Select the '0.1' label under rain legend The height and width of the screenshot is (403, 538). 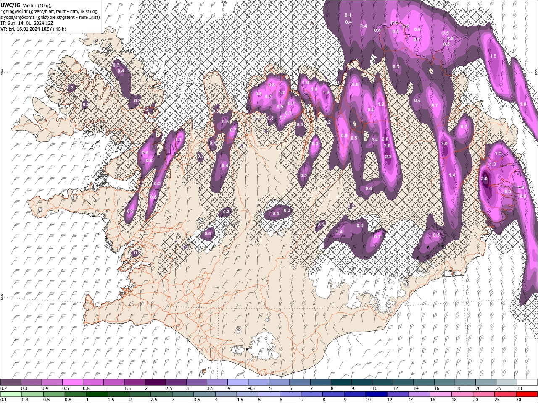(x=4, y=400)
